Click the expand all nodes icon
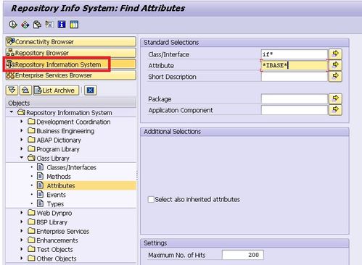362x265 pixels. point(12,91)
